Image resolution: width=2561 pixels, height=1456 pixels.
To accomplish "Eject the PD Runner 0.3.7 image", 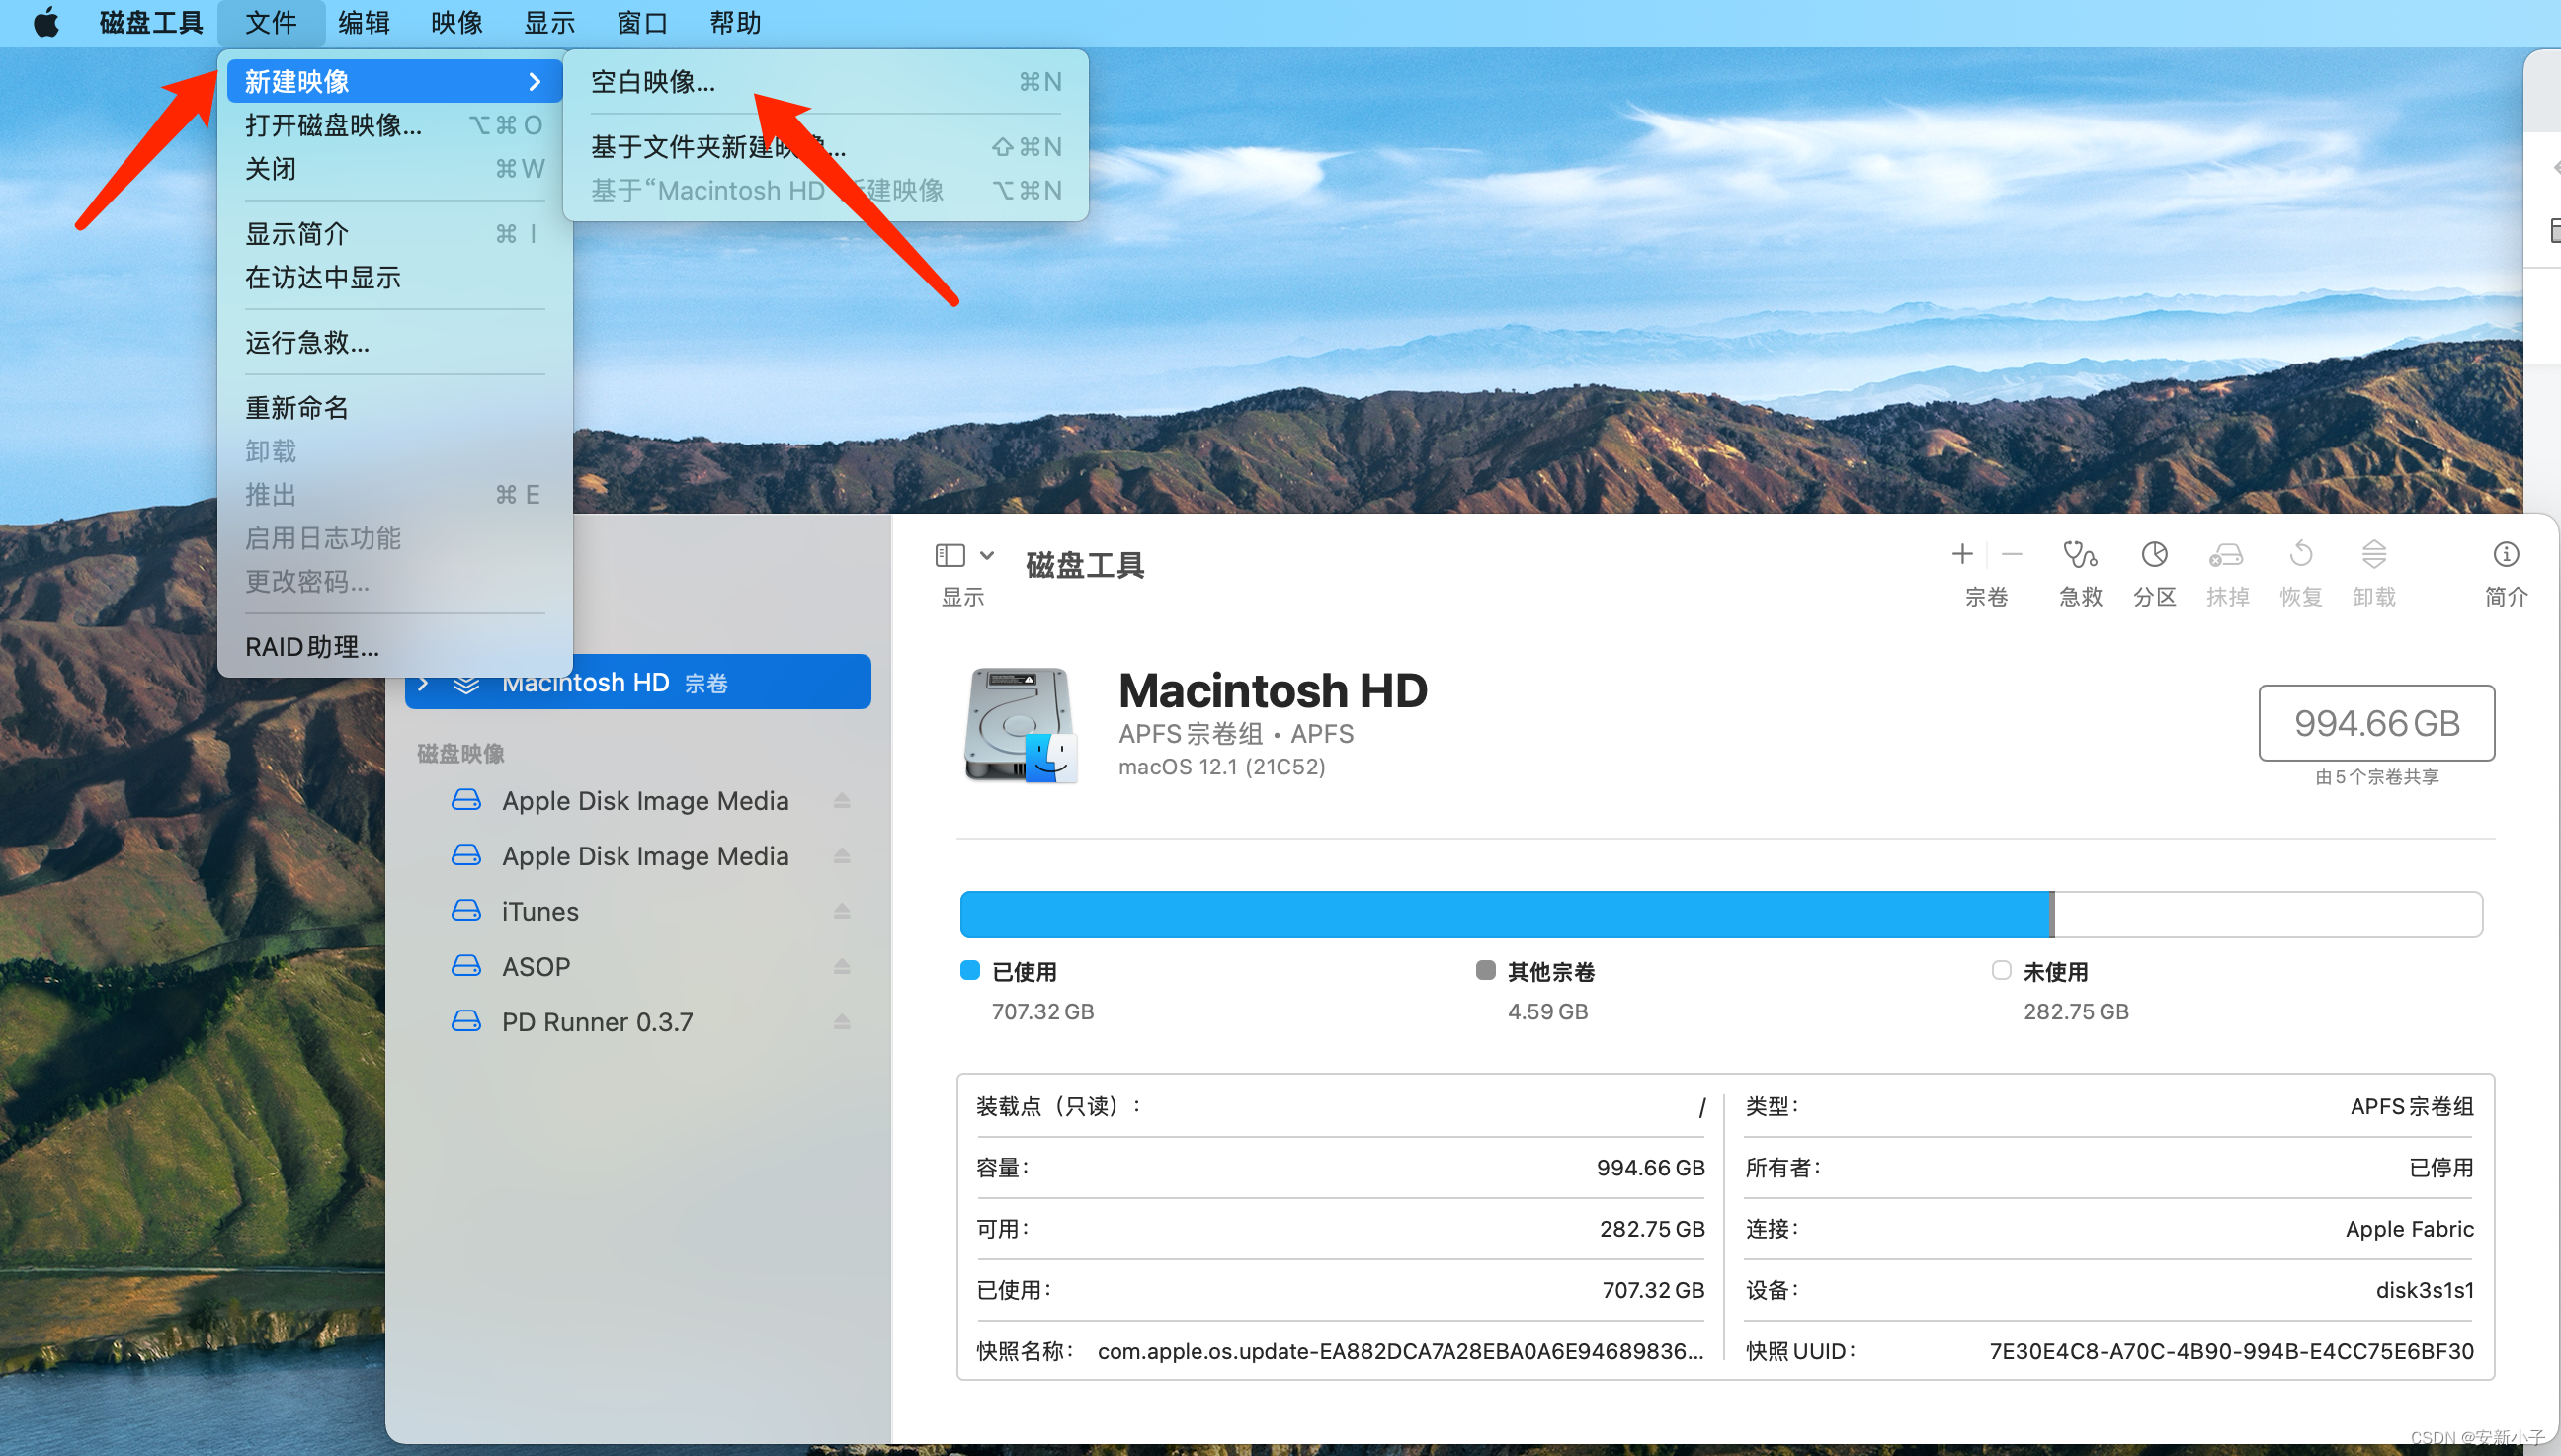I will tap(842, 1022).
